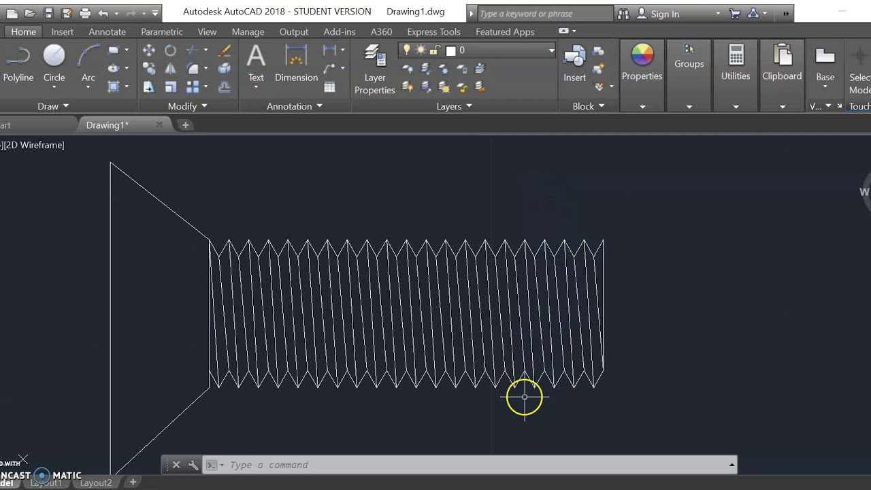Image resolution: width=871 pixels, height=490 pixels.
Task: Toggle layer on/off lightbulb icon
Action: 407,50
